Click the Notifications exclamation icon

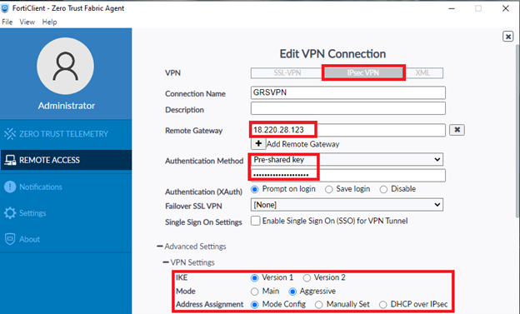coord(10,187)
